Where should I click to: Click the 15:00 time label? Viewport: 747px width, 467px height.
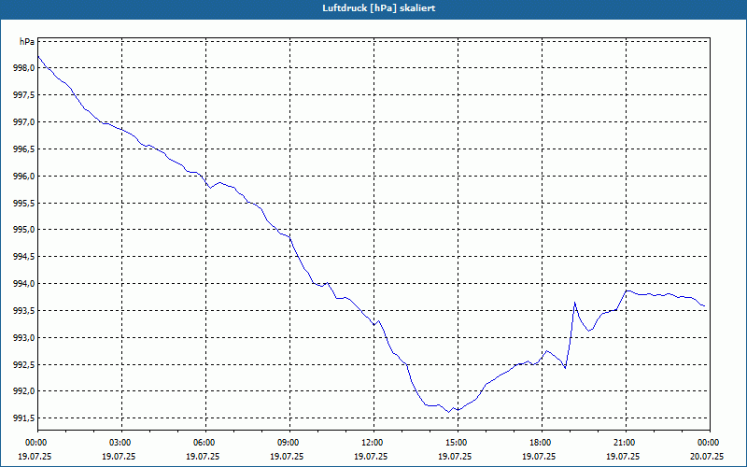tap(458, 443)
